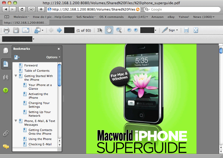This screenshot has width=223, height=158.
Task: Go to next page arrow
Action: 59,30
